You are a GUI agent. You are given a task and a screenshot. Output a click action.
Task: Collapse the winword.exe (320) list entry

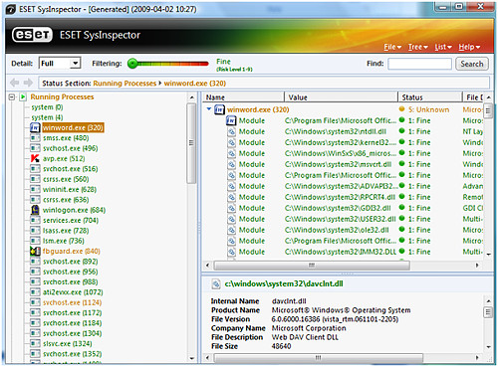(209, 108)
